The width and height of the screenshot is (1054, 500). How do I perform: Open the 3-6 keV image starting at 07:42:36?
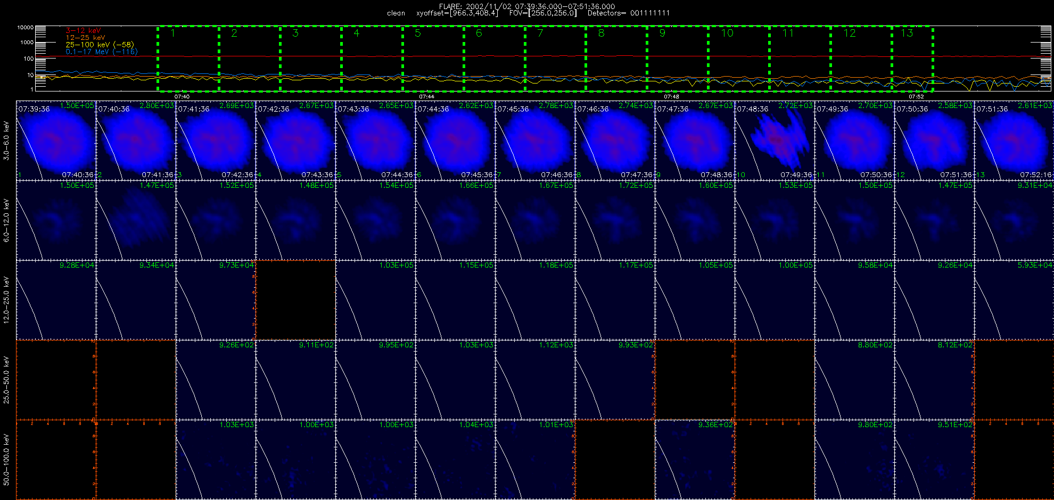295,140
